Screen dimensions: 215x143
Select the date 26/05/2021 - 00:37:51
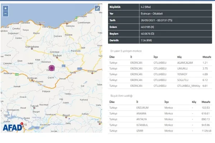click(157, 20)
